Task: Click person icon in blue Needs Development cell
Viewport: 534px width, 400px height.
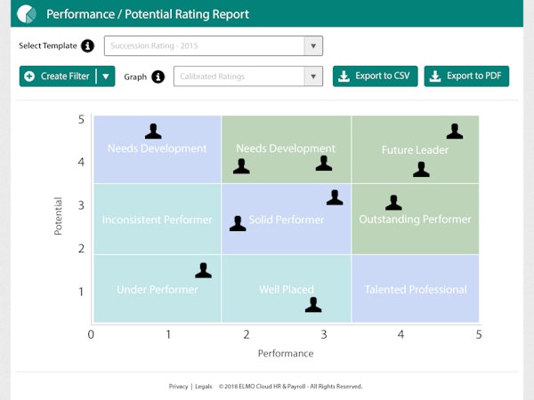Action: pyautogui.click(x=153, y=132)
